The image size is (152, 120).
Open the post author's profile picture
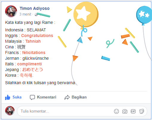[11, 11]
